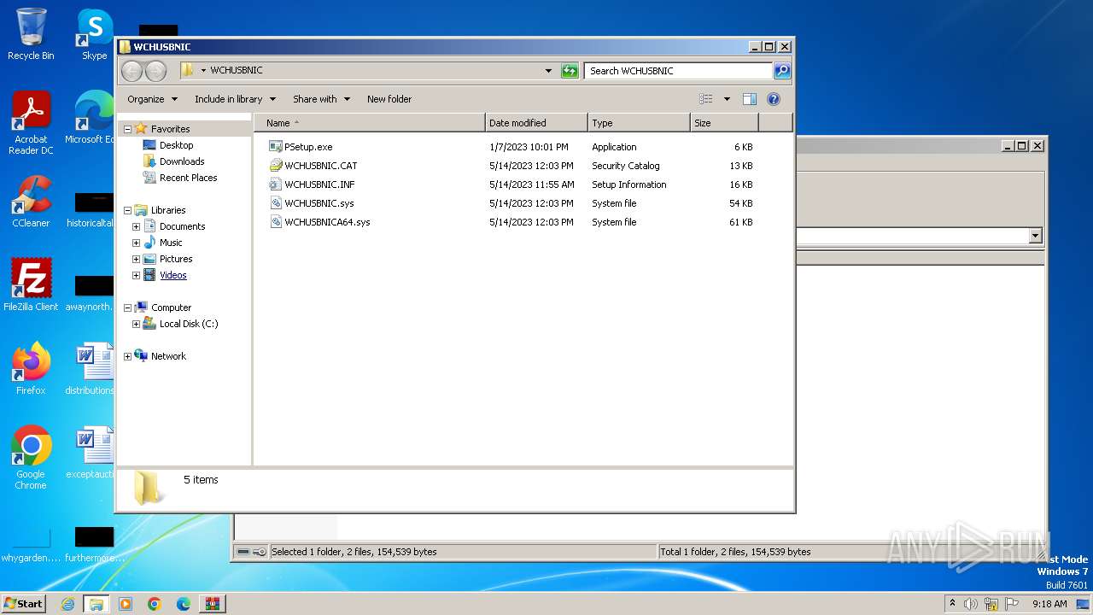The image size is (1093, 615).
Task: Open the address bar history dropdown
Action: tap(548, 71)
